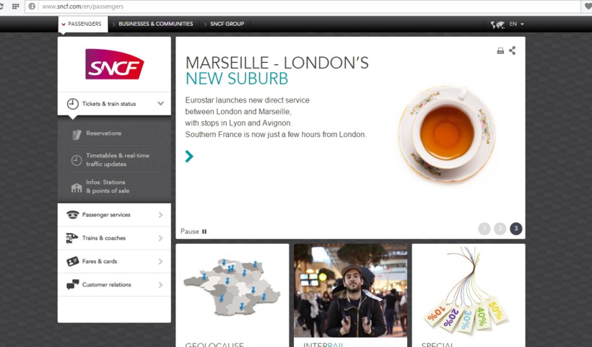Viewport: 592px width, 347px height.
Task: Pause the carousel slideshow
Action: [x=193, y=231]
